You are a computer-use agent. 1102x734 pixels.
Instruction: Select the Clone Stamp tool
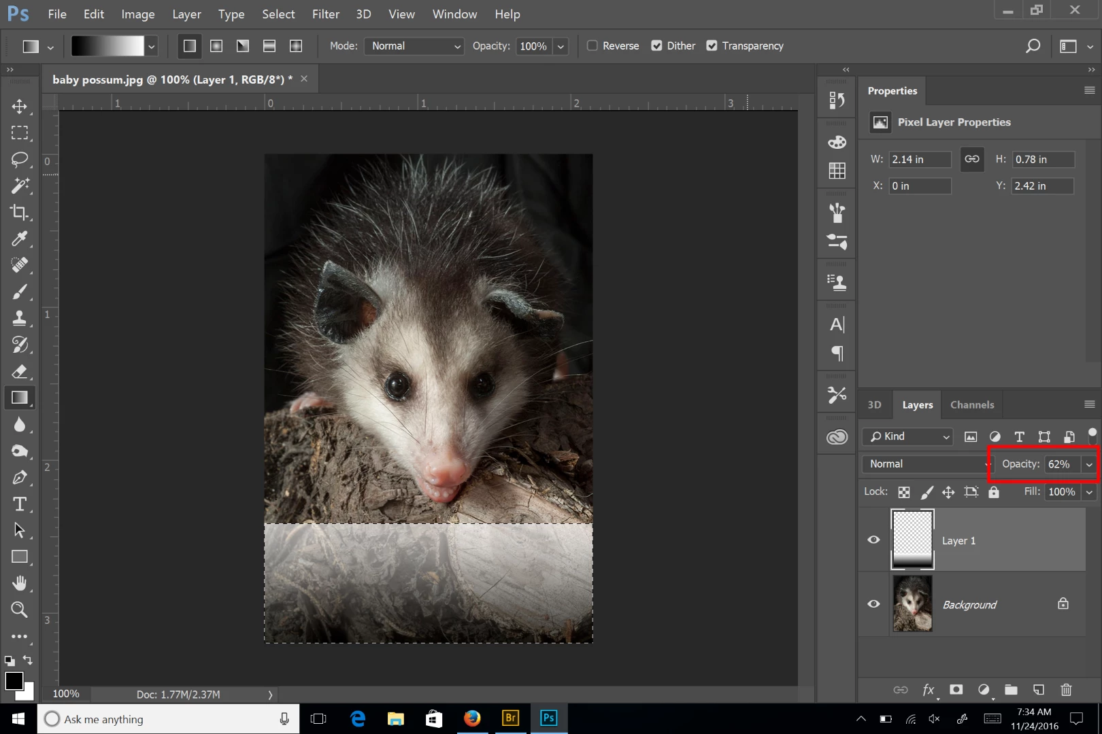point(19,318)
